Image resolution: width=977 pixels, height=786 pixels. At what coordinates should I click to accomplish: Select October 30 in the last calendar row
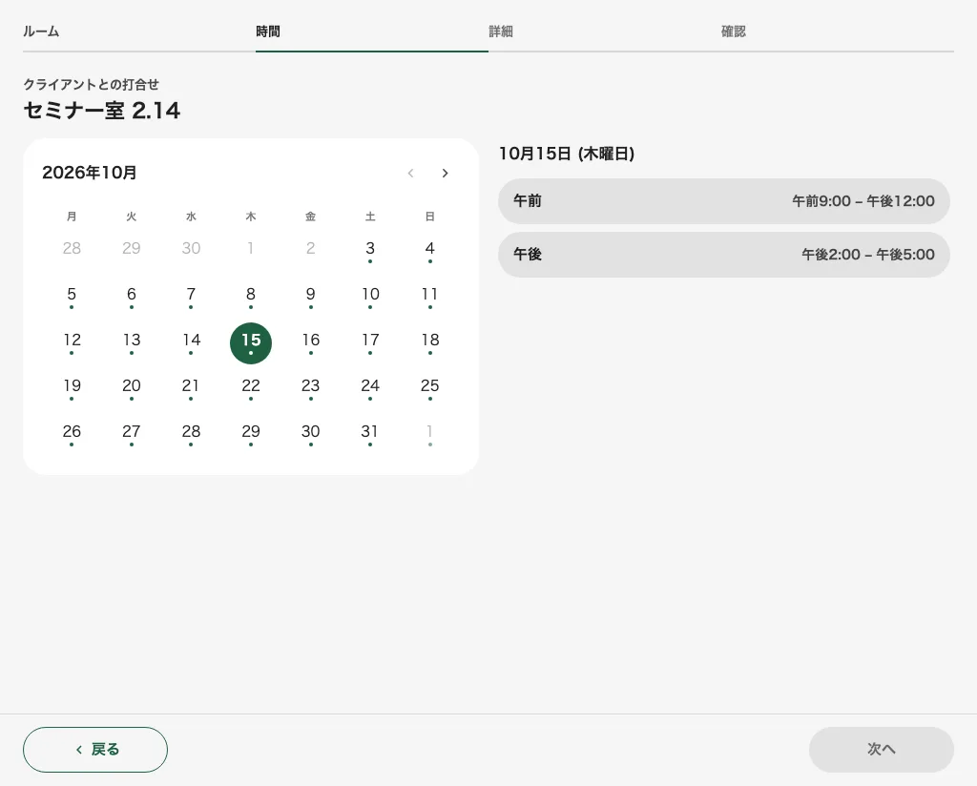click(x=310, y=435)
